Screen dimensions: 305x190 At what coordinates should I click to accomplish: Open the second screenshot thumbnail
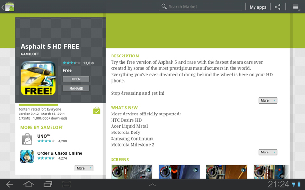click(179, 171)
